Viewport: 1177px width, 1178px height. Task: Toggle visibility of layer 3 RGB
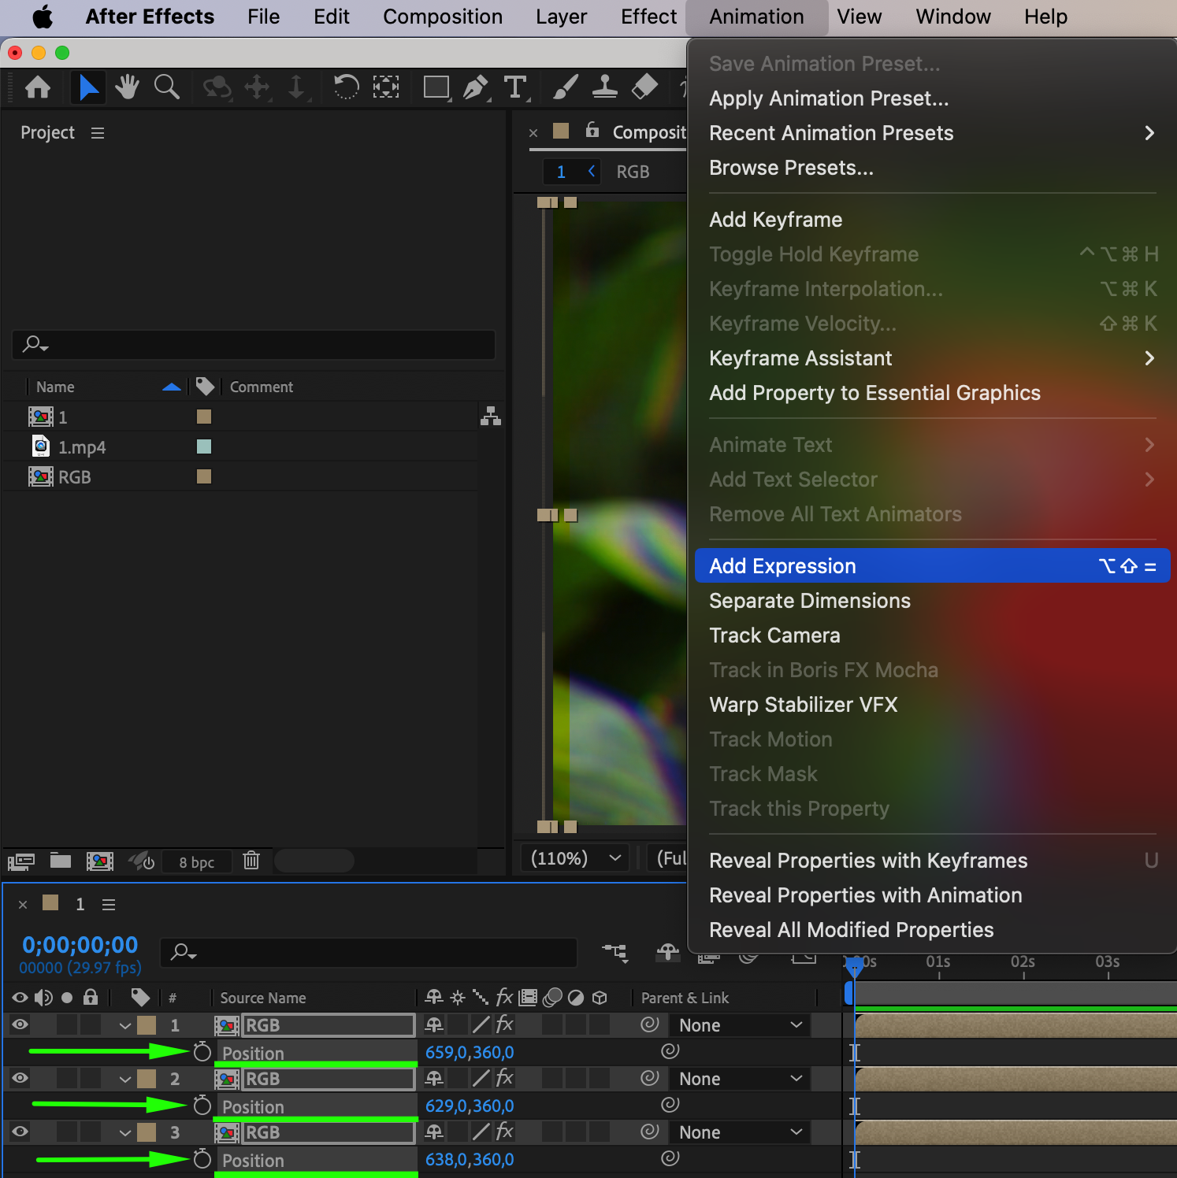(20, 1132)
